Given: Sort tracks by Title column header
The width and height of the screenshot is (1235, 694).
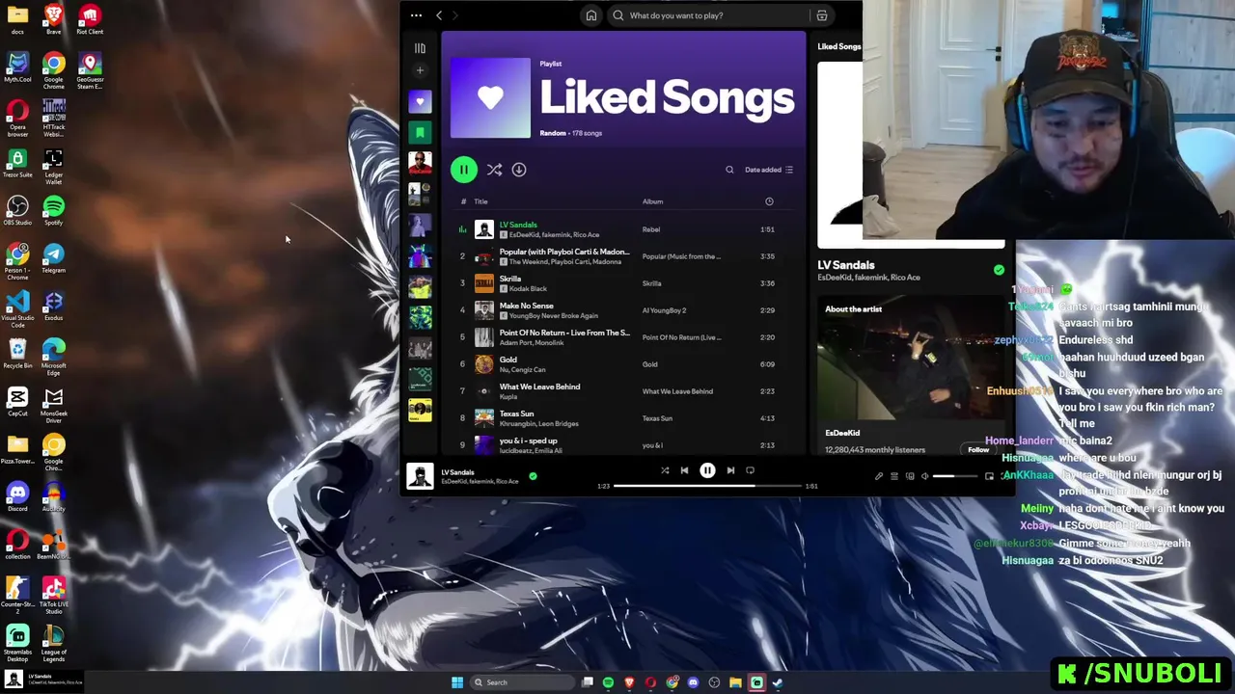Looking at the screenshot, I should pos(480,201).
